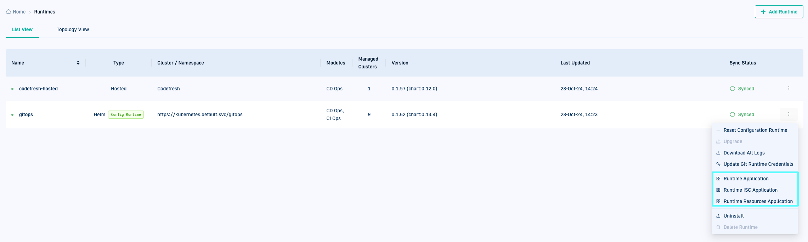Open the gitops runtime name link
808x242 pixels.
pyautogui.click(x=26, y=114)
